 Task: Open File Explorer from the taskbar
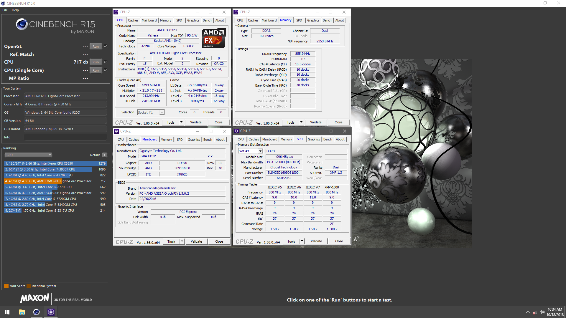point(22,312)
